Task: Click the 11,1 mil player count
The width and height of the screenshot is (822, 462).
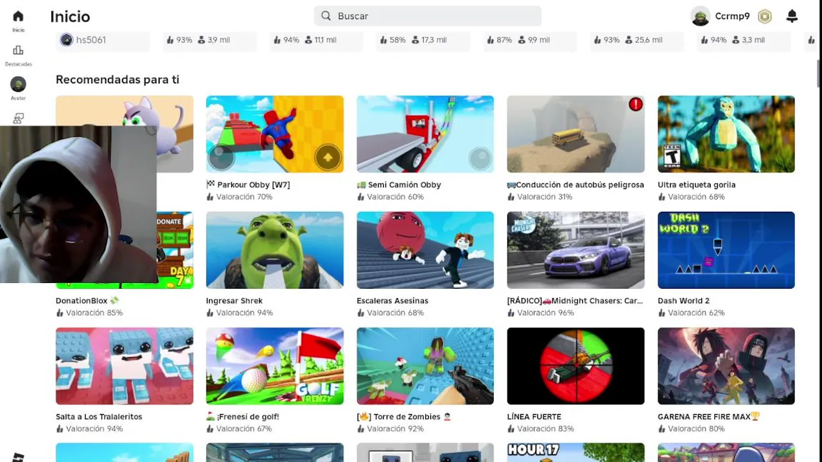Action: click(320, 40)
